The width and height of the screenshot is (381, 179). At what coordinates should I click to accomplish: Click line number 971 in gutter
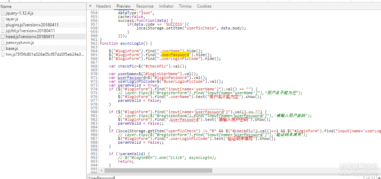94,78
